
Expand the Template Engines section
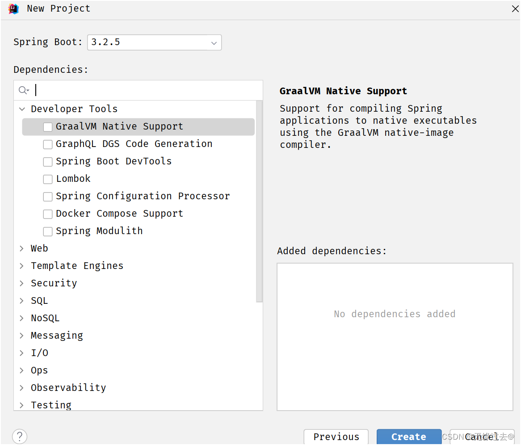[x=21, y=265]
